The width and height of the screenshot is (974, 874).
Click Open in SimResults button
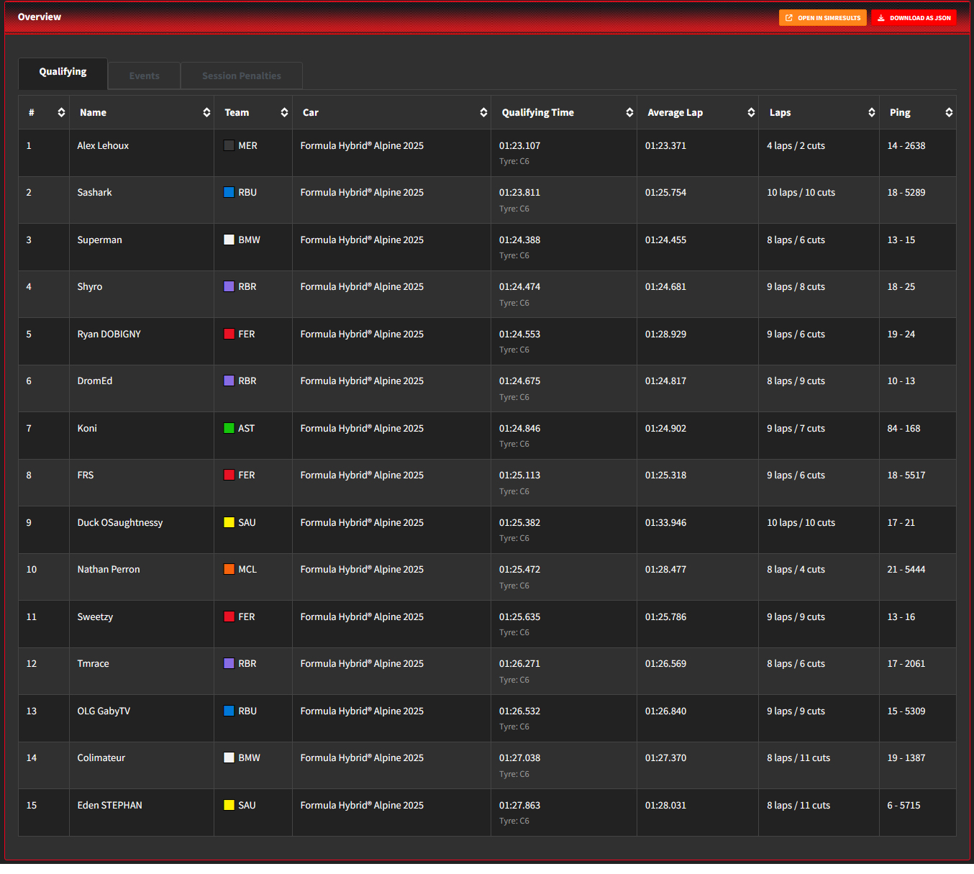822,18
